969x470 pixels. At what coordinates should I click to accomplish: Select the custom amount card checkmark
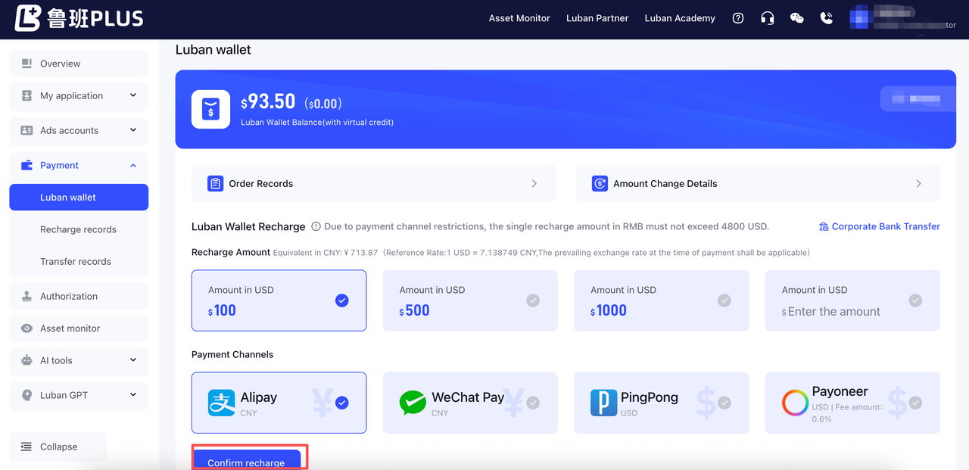pos(915,300)
